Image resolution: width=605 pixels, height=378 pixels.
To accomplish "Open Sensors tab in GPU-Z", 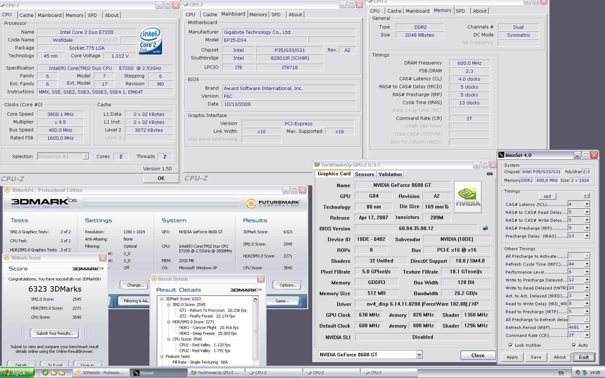I will (x=364, y=174).
